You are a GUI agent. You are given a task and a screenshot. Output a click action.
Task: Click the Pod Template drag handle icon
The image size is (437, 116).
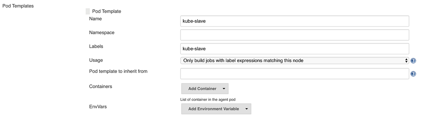tap(88, 11)
